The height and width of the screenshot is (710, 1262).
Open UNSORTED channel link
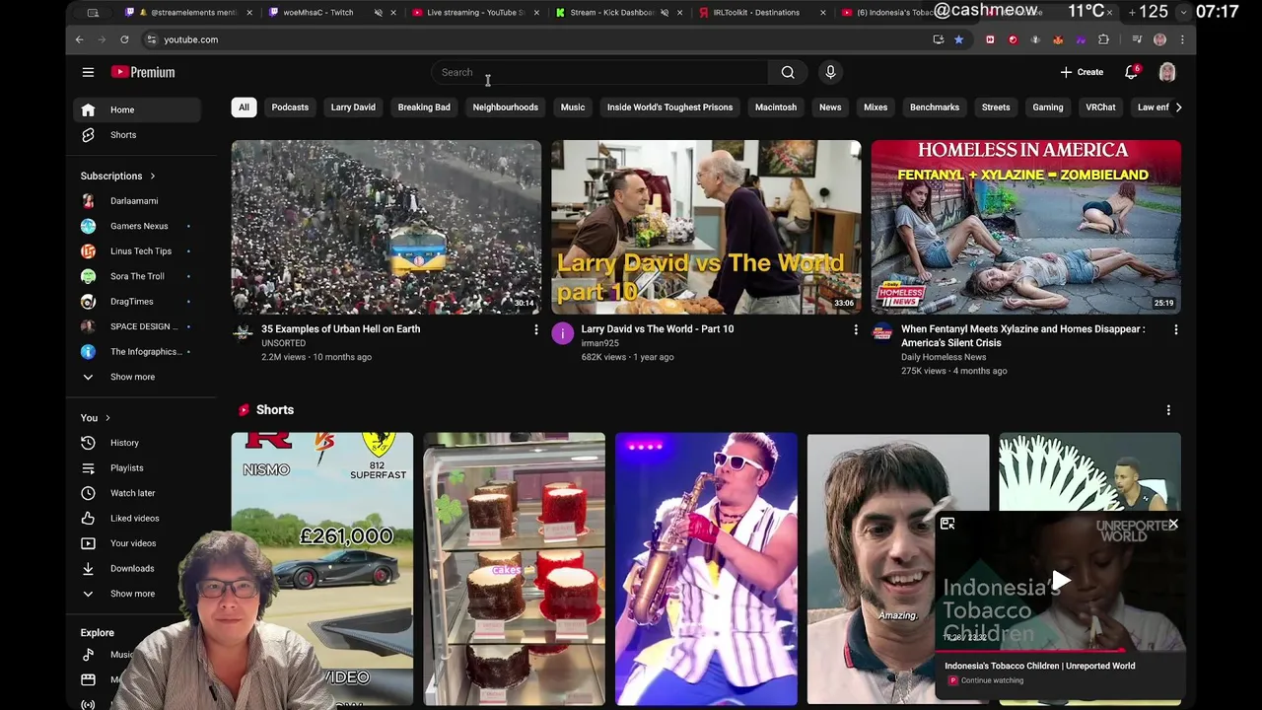[x=283, y=343]
